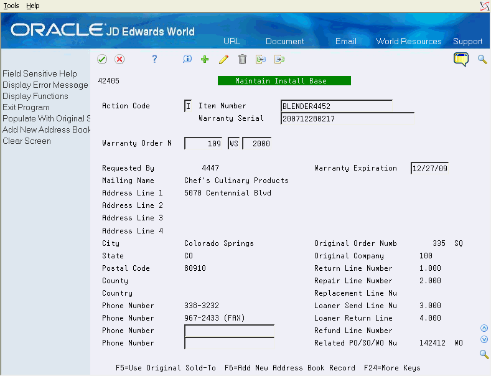Open the Tools menu
This screenshot has height=376, width=491.
point(11,6)
